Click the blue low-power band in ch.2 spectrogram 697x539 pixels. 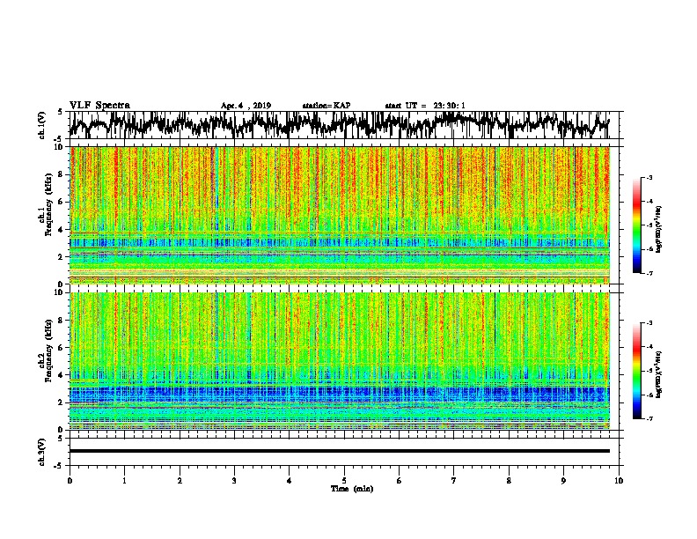click(339, 394)
